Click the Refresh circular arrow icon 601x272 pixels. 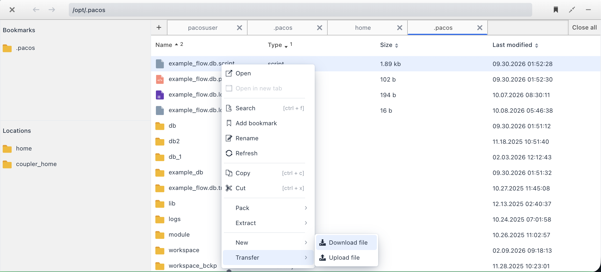(229, 153)
